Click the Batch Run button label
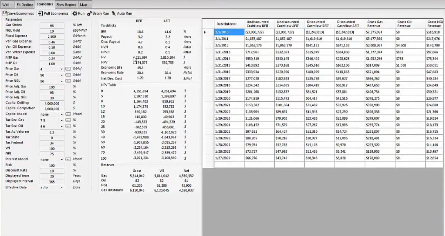Viewport: 445px width, 236px height. coord(101,13)
